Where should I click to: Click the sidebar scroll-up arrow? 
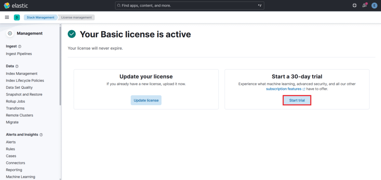click(60, 25)
